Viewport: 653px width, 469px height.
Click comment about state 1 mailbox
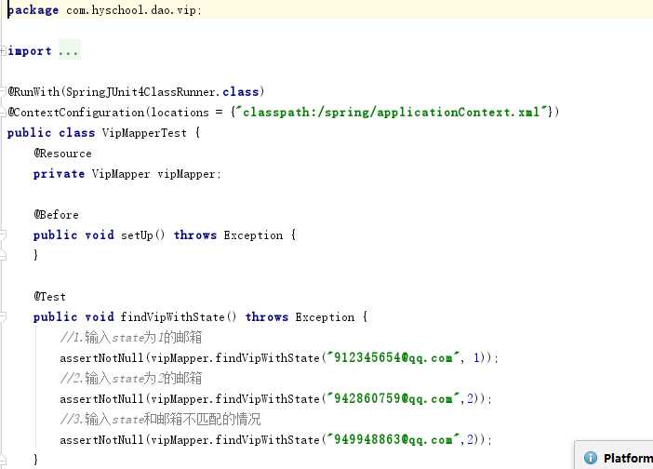pos(131,337)
